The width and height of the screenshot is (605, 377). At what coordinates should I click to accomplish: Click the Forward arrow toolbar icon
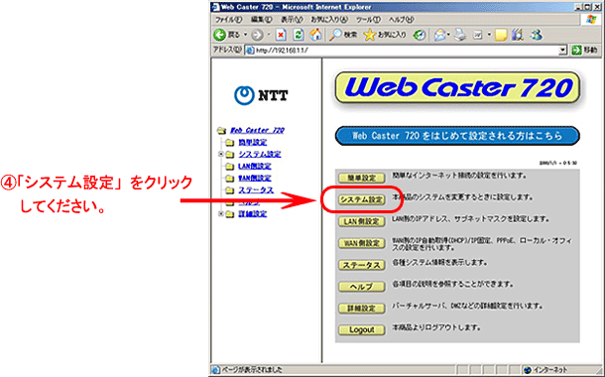point(257,35)
